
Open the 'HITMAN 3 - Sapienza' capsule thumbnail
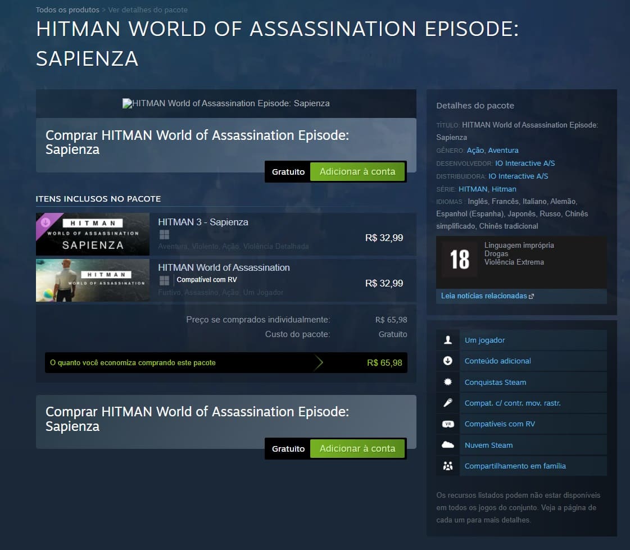click(x=92, y=234)
